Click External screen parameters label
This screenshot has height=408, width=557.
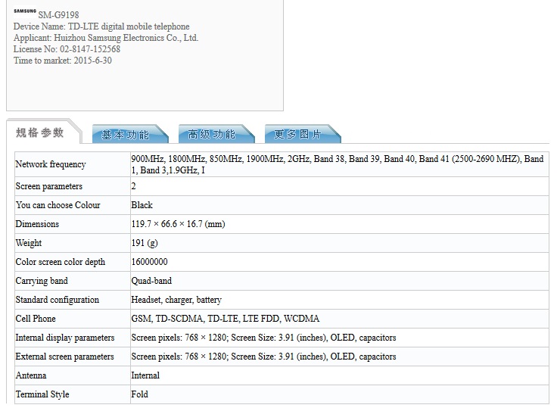64,357
